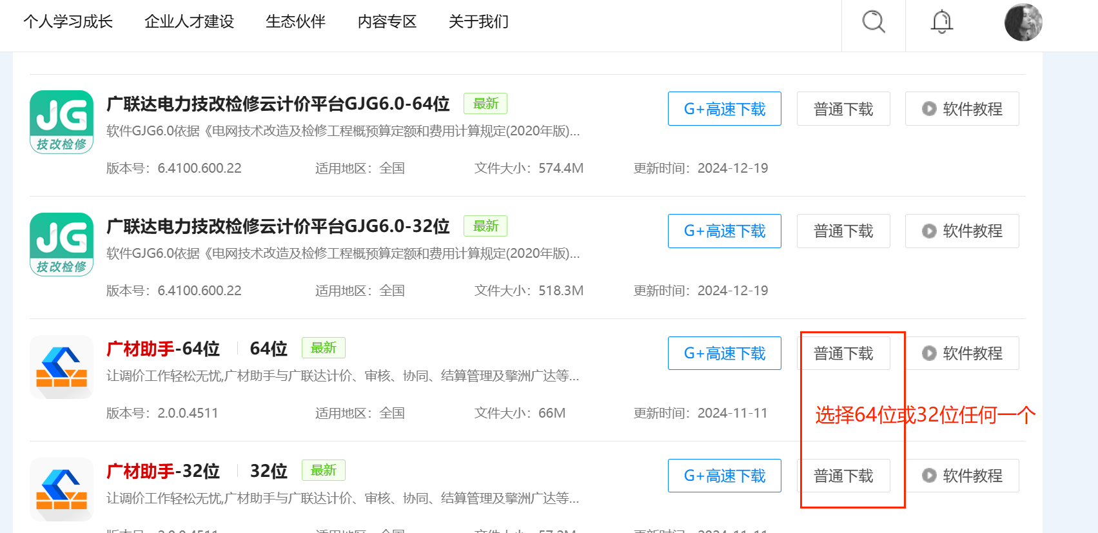
Task: Click 普通下载 for GJG6.0-32位
Action: [843, 231]
